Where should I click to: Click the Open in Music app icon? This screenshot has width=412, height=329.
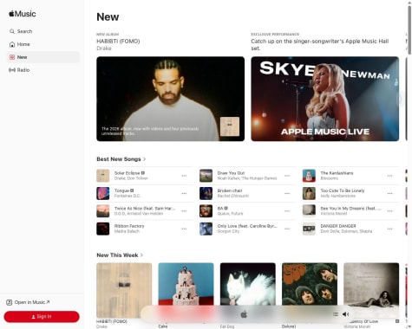pyautogui.click(x=10, y=302)
